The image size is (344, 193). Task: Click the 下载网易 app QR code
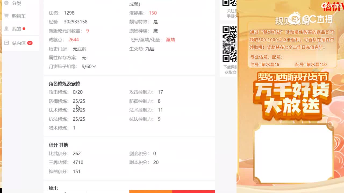pos(230,44)
